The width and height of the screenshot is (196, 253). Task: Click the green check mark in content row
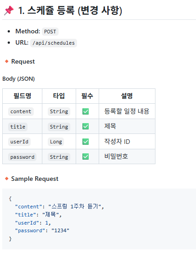[86, 111]
